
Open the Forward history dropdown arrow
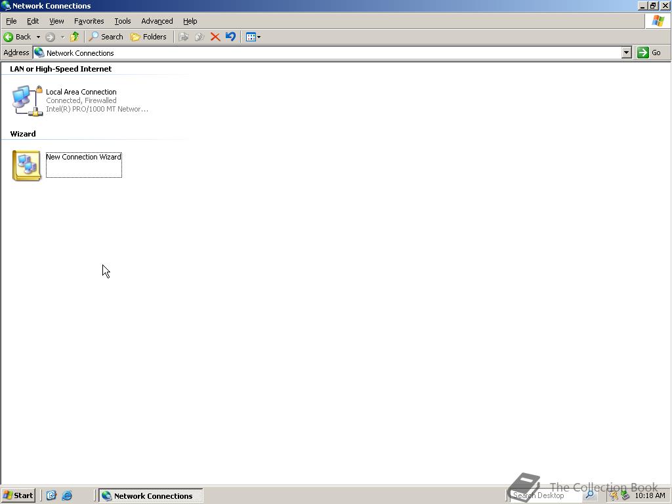tap(62, 37)
